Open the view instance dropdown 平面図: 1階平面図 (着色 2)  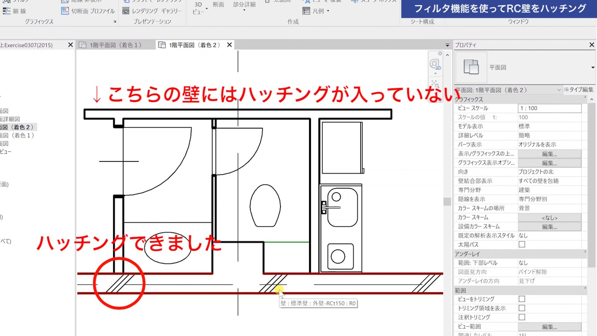coord(559,90)
